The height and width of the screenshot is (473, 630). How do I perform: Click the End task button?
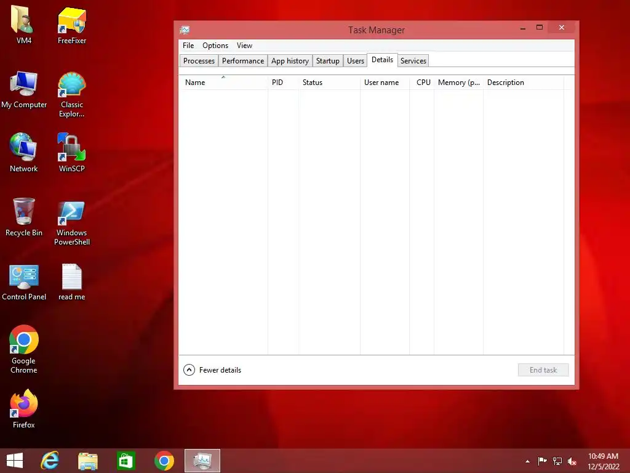click(x=543, y=370)
